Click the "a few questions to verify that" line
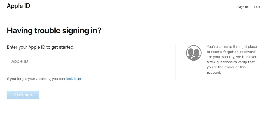 (x=231, y=62)
